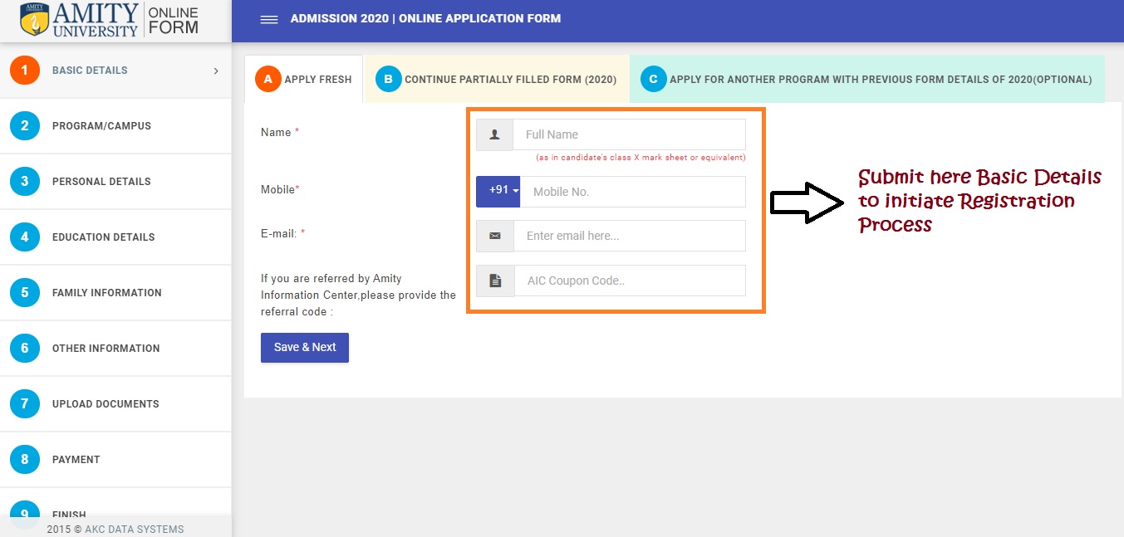Select Payment in sidebar
Image resolution: width=1124 pixels, height=537 pixels.
[x=115, y=460]
